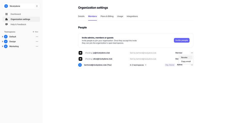Select Revoke from the context menu
Image resolution: width=229 pixels, height=123 pixels.
pos(184,57)
